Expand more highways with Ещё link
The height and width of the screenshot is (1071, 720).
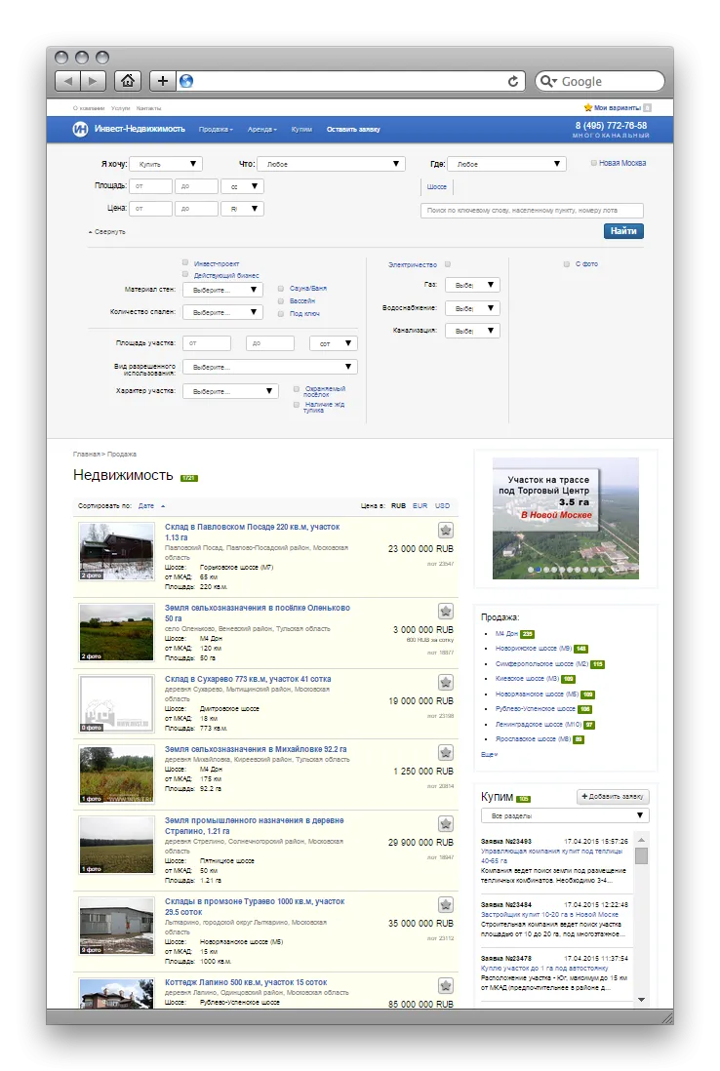489,755
